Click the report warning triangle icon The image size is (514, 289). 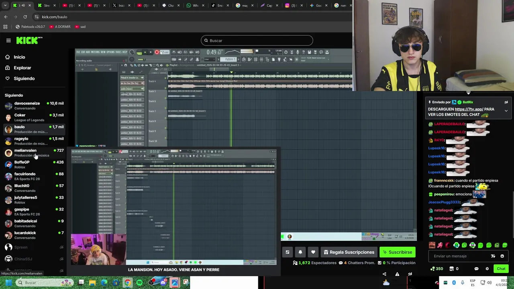click(x=397, y=274)
